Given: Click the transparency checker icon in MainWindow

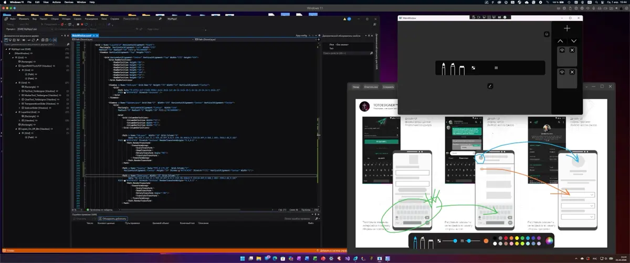Looking at the screenshot, I should 474,68.
